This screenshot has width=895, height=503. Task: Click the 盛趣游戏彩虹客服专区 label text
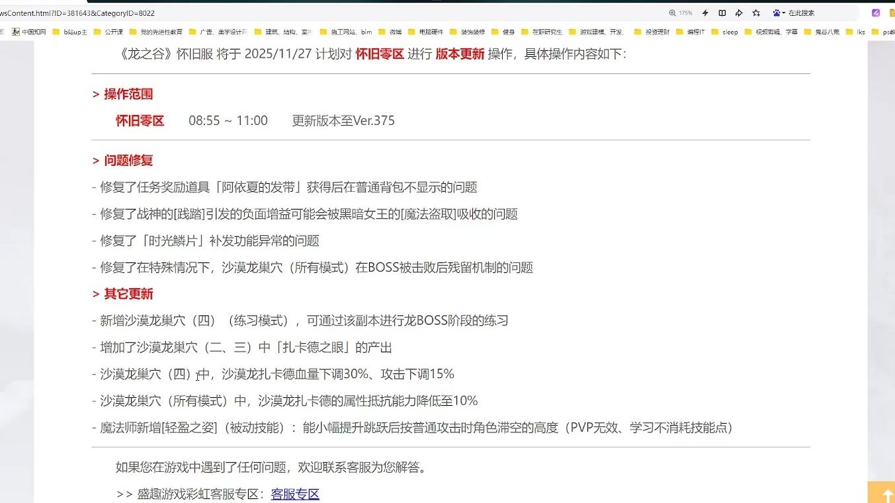tap(198, 494)
